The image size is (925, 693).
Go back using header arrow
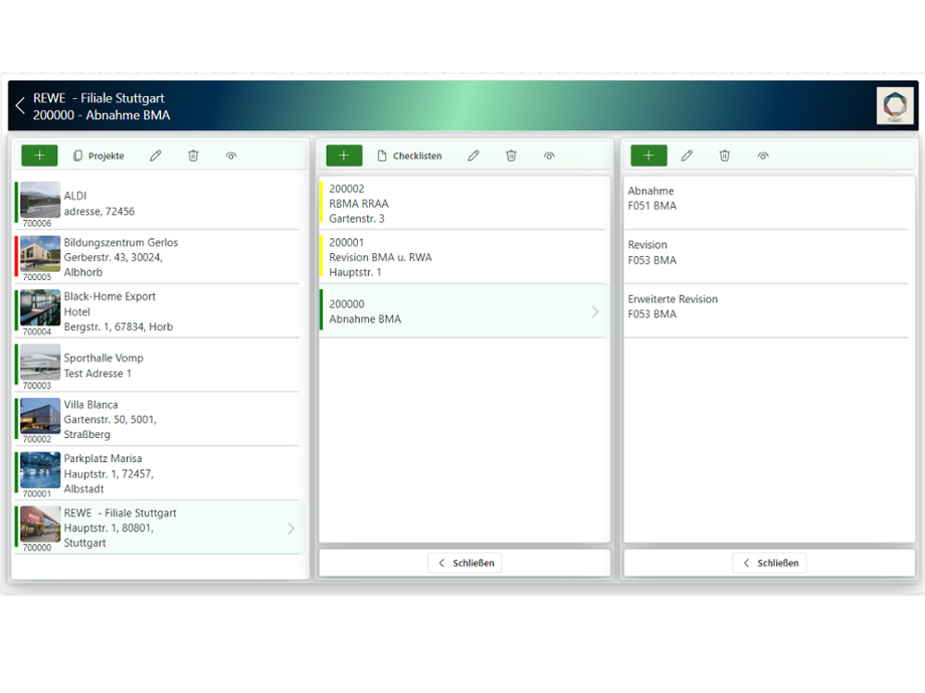tap(20, 105)
